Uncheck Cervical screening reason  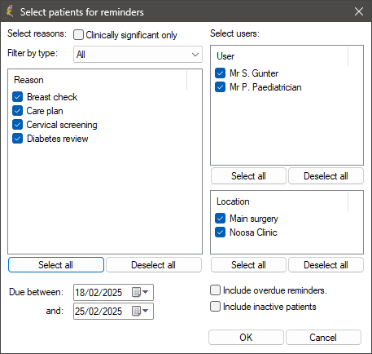coord(18,125)
